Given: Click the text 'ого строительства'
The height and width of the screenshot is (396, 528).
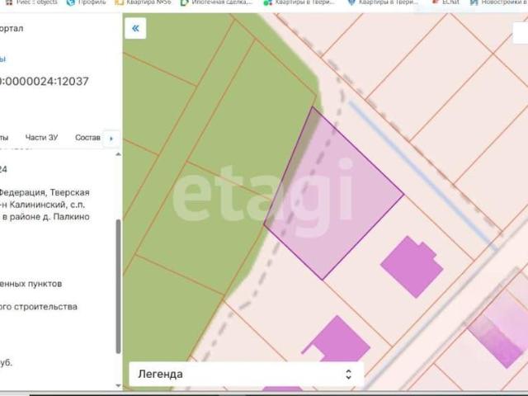Looking at the screenshot, I should pyautogui.click(x=39, y=307).
